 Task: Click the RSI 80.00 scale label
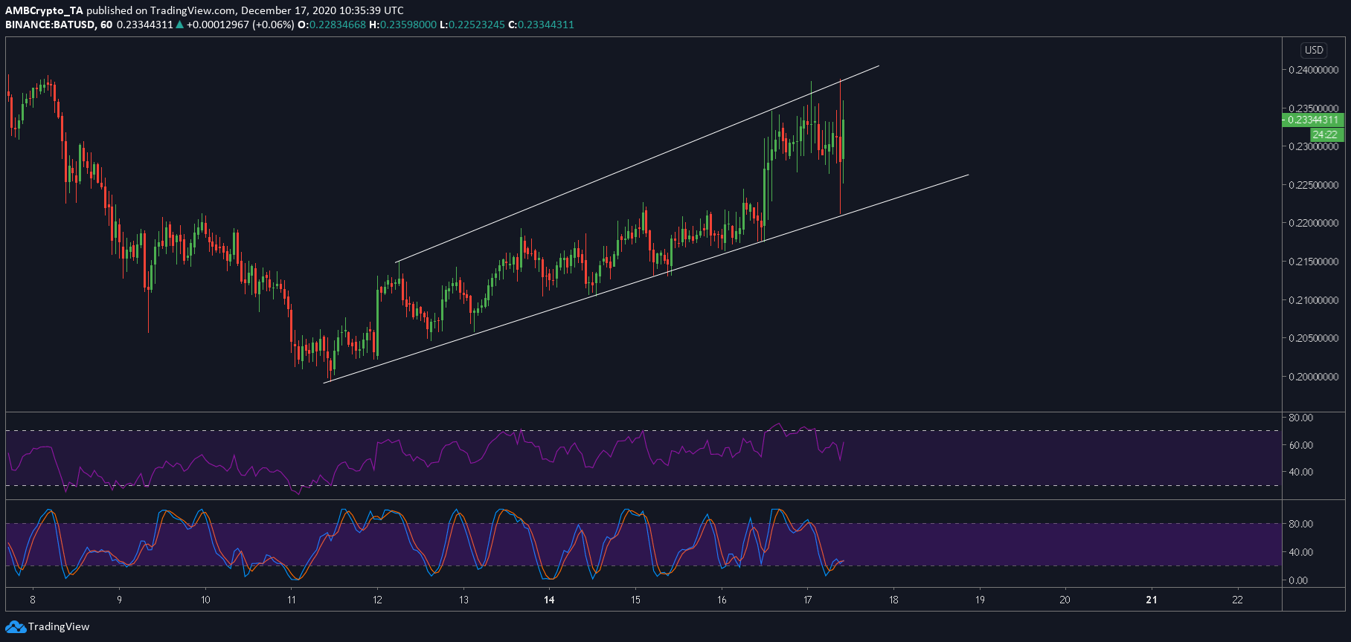click(1301, 418)
